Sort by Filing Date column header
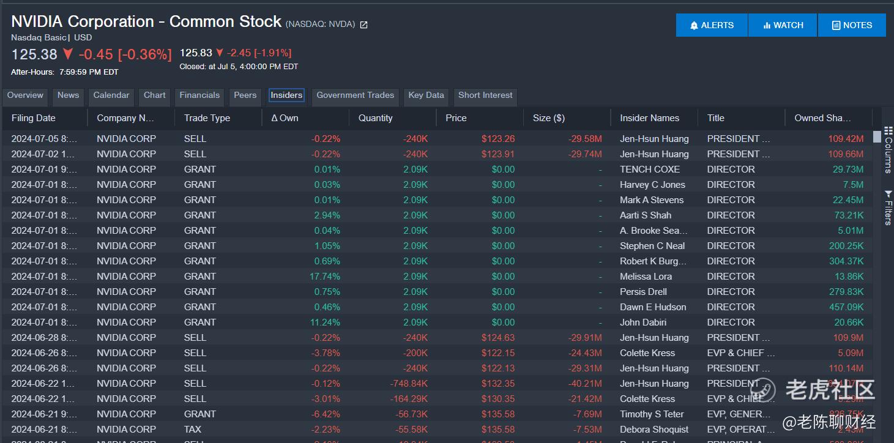 tap(44, 118)
